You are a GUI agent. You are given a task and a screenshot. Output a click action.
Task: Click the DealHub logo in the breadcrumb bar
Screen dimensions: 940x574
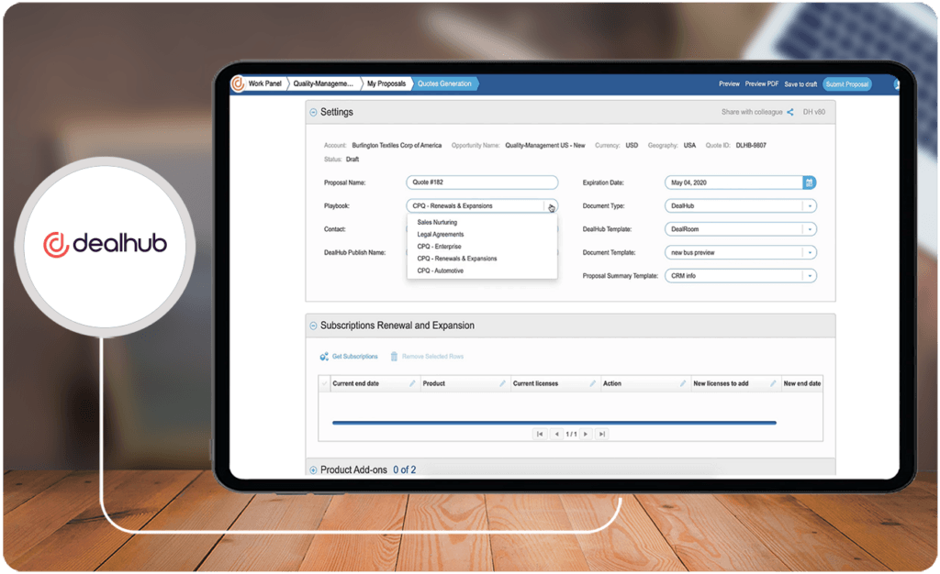point(238,83)
